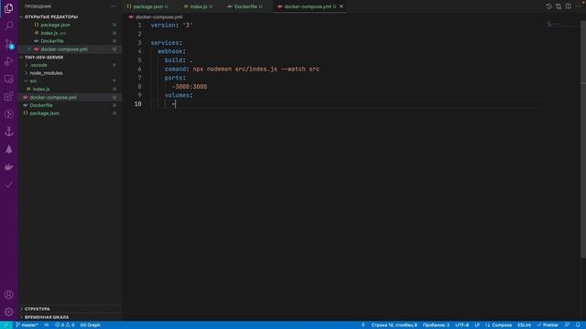
Task: Open Dockerfile in open editors list
Action: (x=52, y=41)
